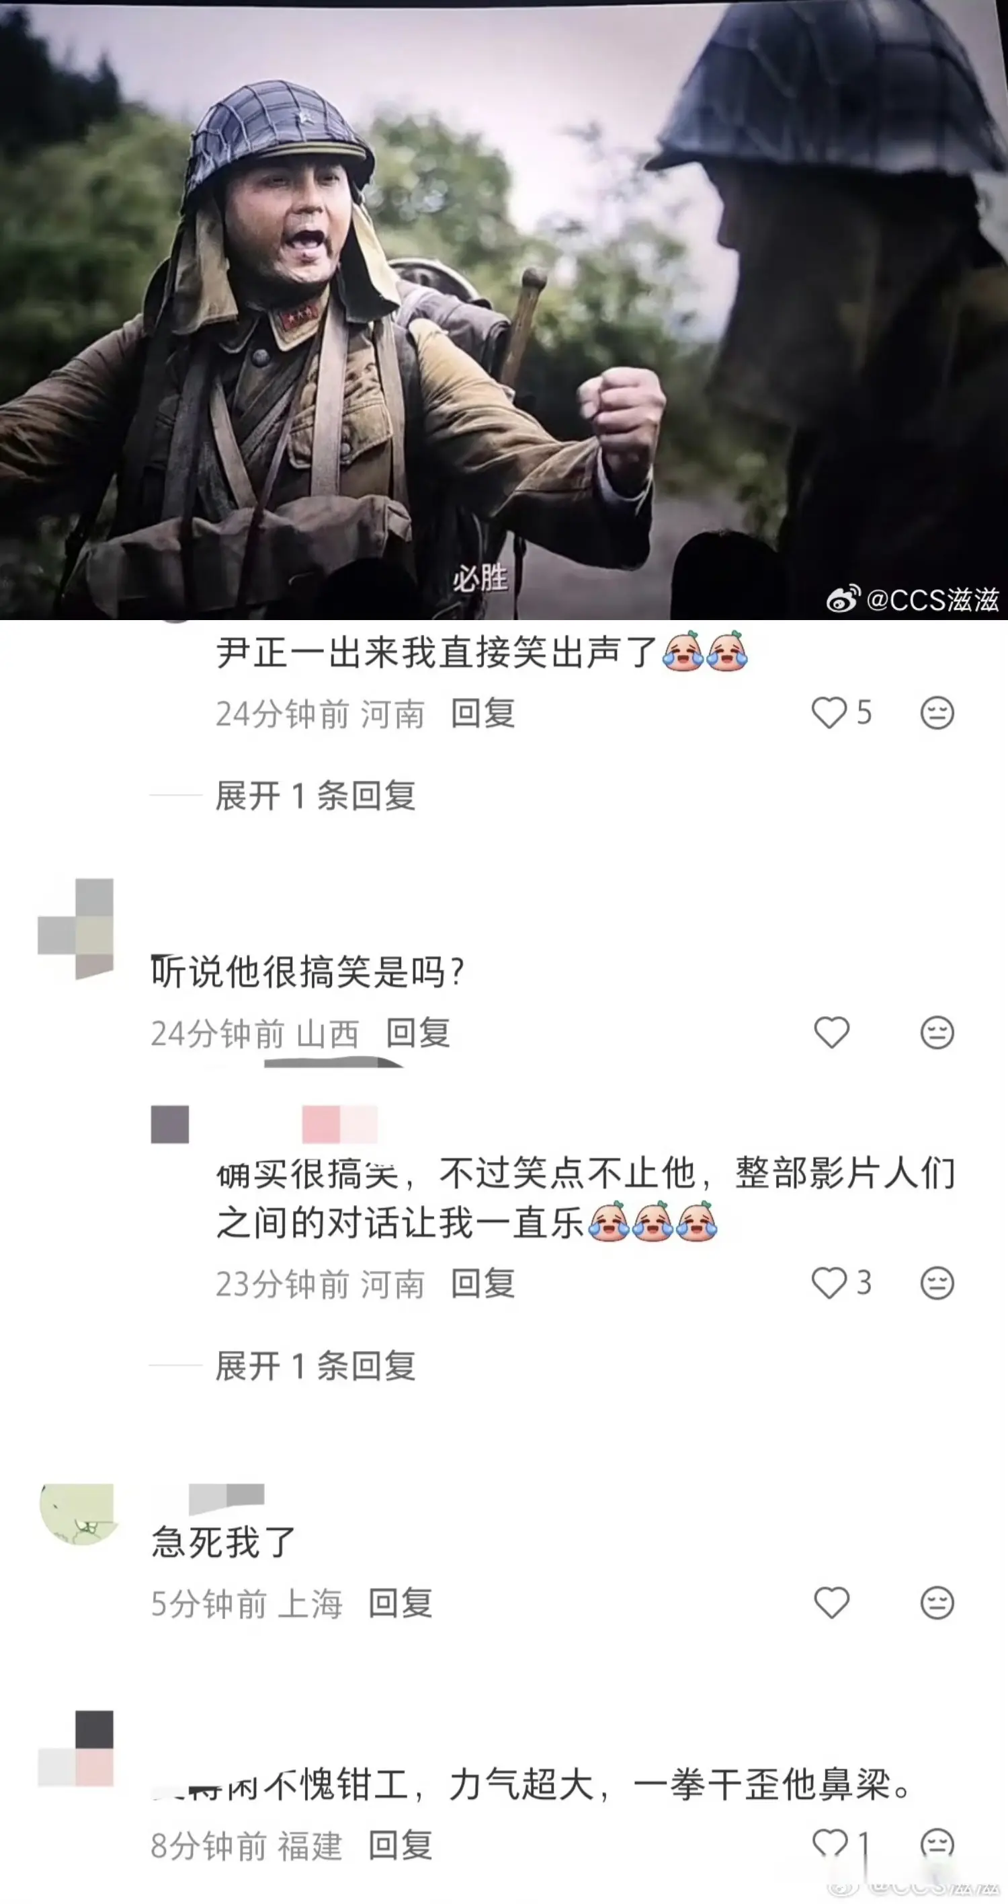Like the 确实很搞笑 reply with 3 likes

tap(829, 1283)
